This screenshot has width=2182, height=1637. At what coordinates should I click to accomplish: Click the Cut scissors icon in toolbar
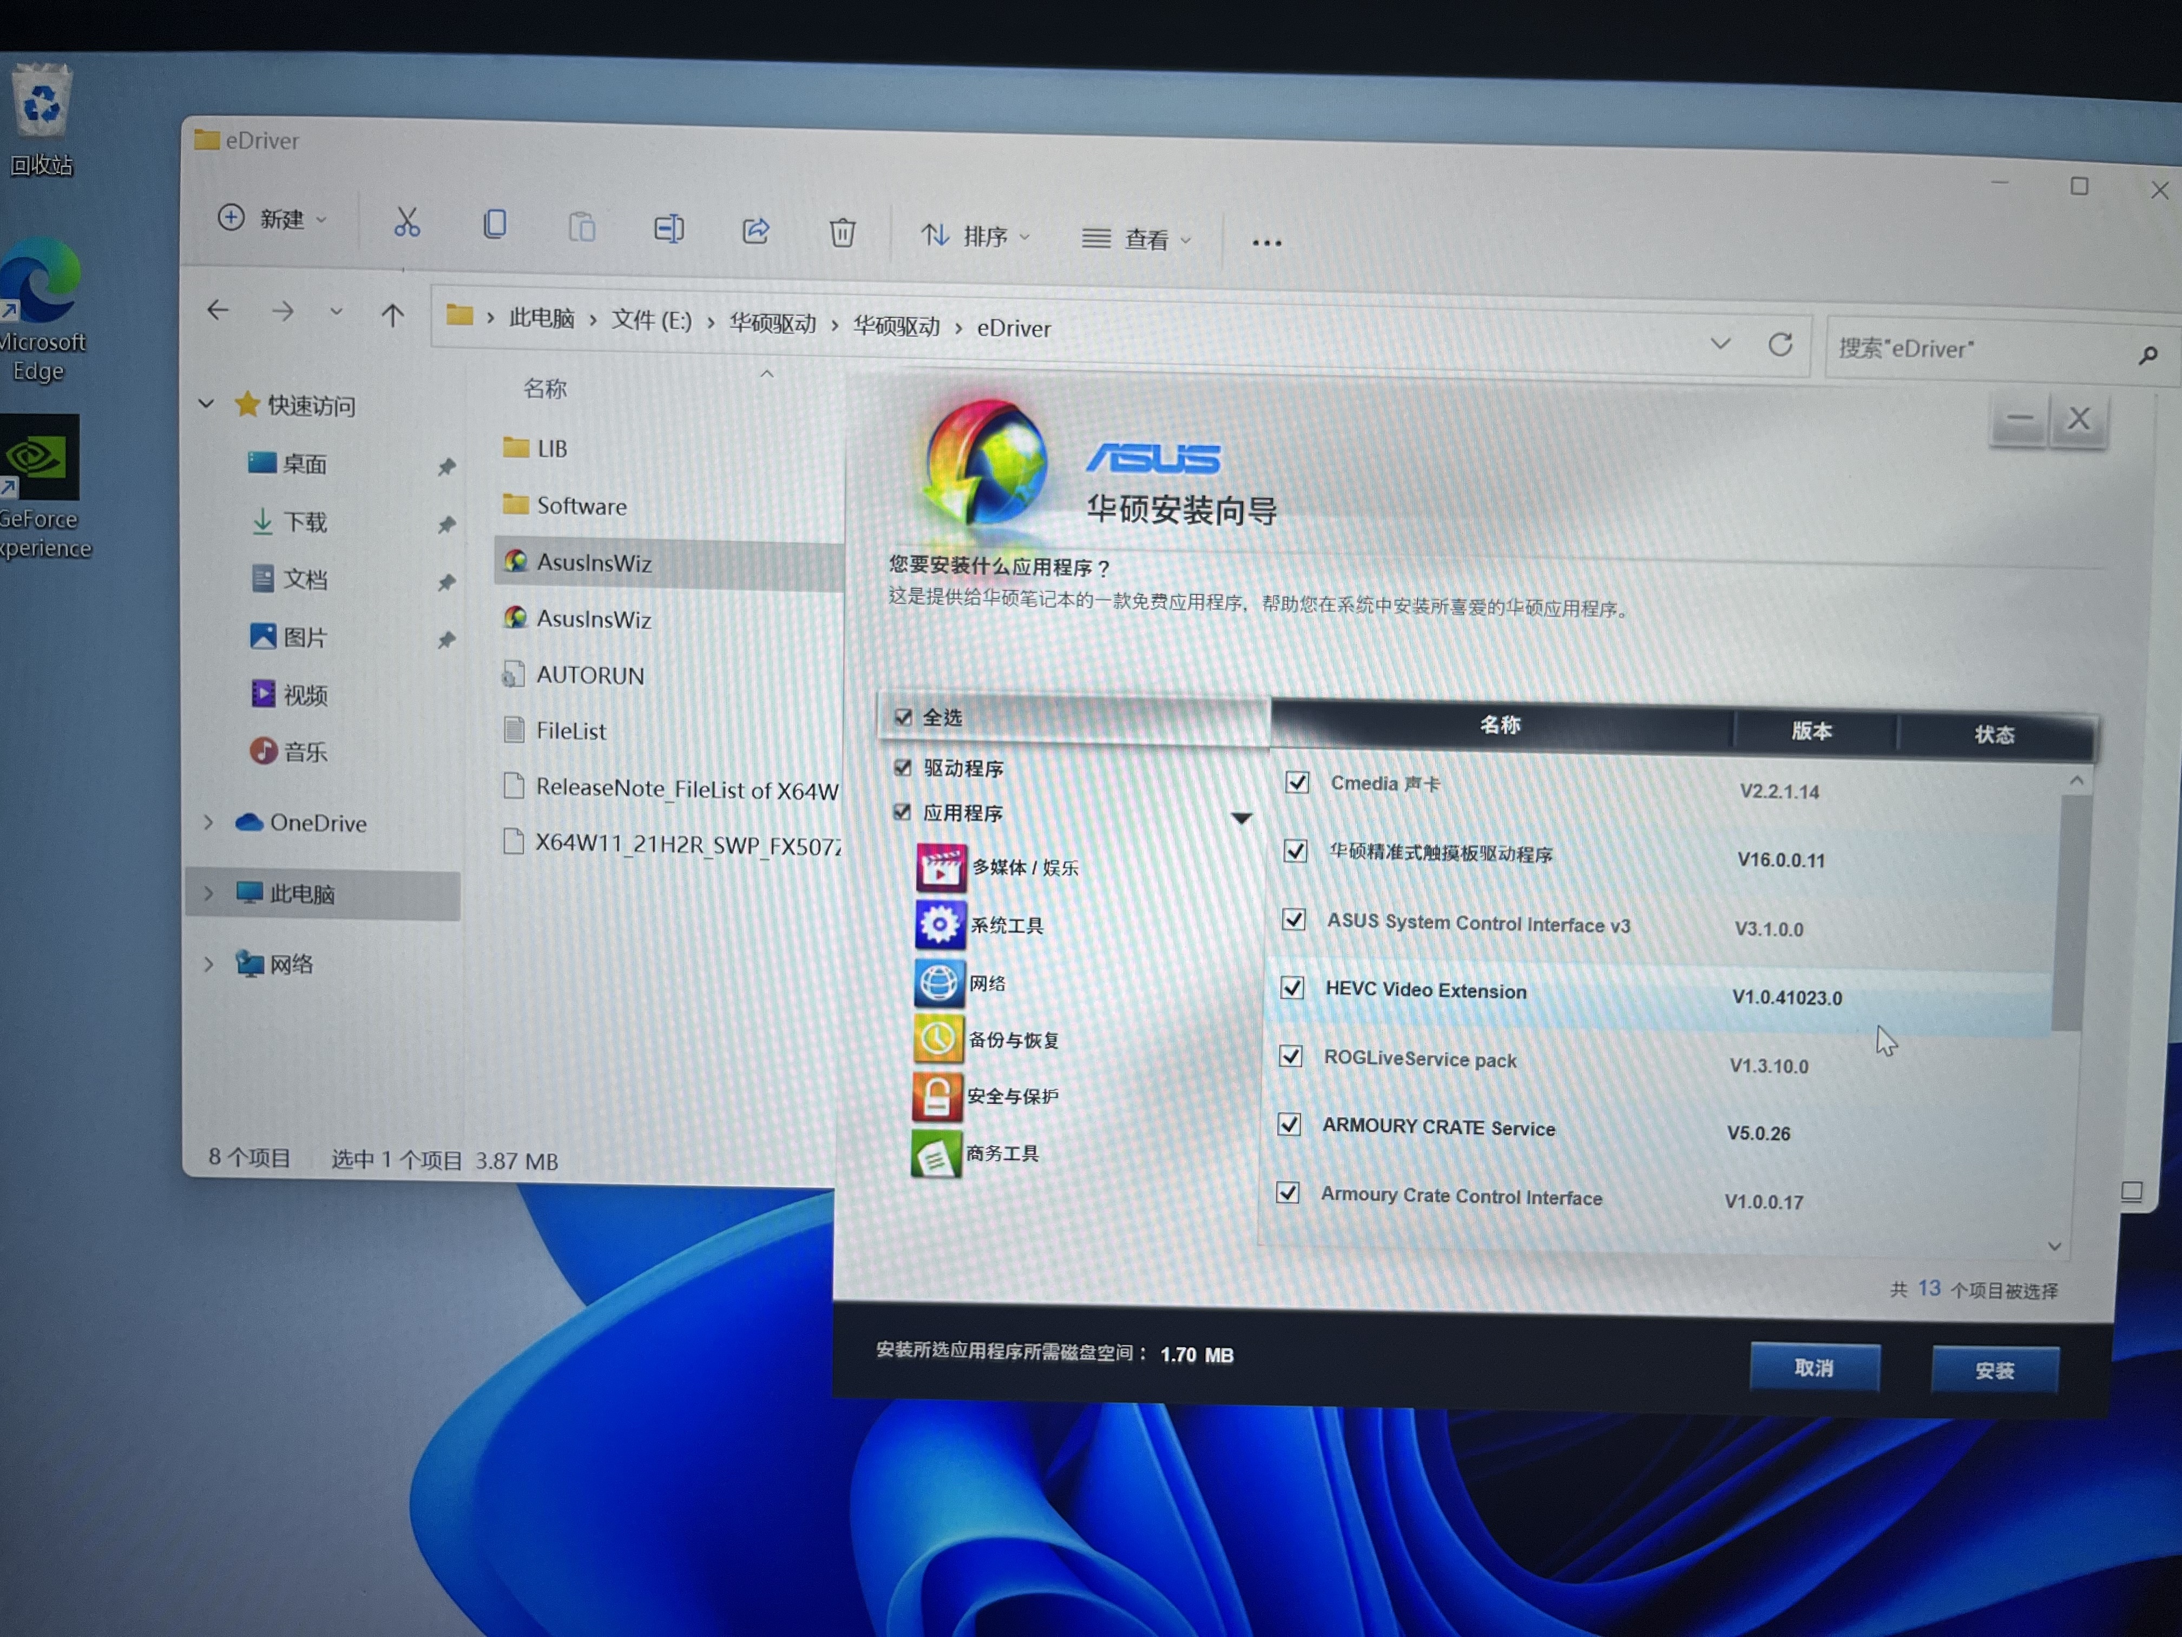point(406,223)
